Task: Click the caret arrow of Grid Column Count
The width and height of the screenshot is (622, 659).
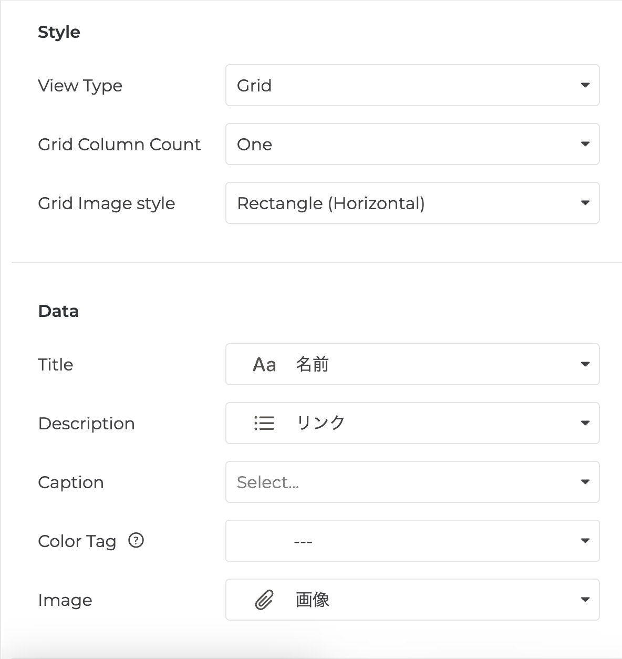Action: (585, 144)
